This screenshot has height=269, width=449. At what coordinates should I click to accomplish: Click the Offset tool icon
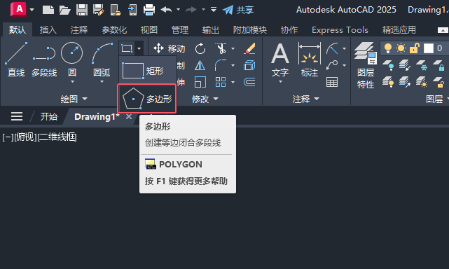coord(249,82)
